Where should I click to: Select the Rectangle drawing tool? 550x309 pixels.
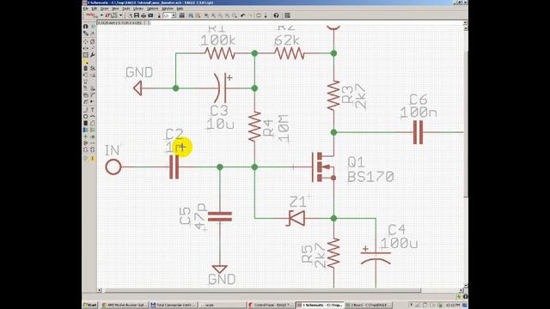[x=86, y=123]
